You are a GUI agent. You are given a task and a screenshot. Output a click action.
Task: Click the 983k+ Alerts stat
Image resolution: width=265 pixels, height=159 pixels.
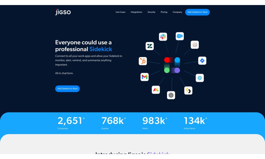pos(155,123)
